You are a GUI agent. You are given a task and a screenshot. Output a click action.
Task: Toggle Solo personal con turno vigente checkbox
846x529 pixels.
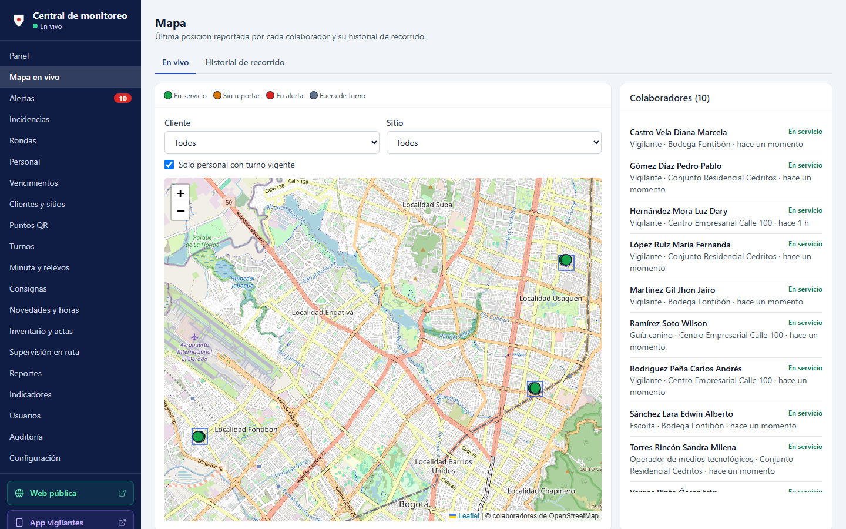(x=169, y=165)
